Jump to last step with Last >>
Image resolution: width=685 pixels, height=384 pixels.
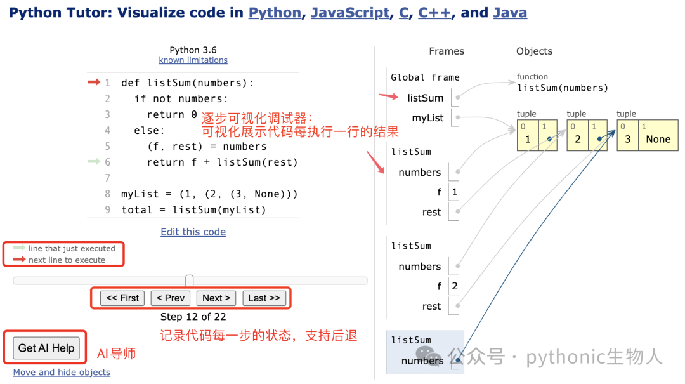264,298
